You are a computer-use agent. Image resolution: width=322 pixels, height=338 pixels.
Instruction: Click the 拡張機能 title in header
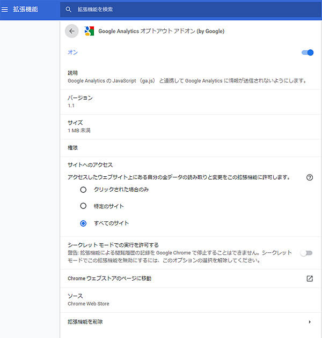(25, 9)
